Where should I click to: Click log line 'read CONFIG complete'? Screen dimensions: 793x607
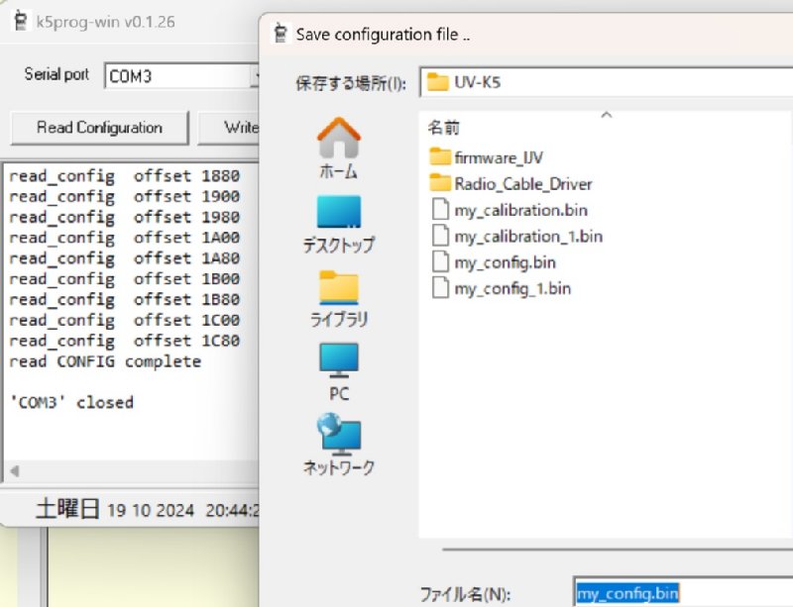105,361
